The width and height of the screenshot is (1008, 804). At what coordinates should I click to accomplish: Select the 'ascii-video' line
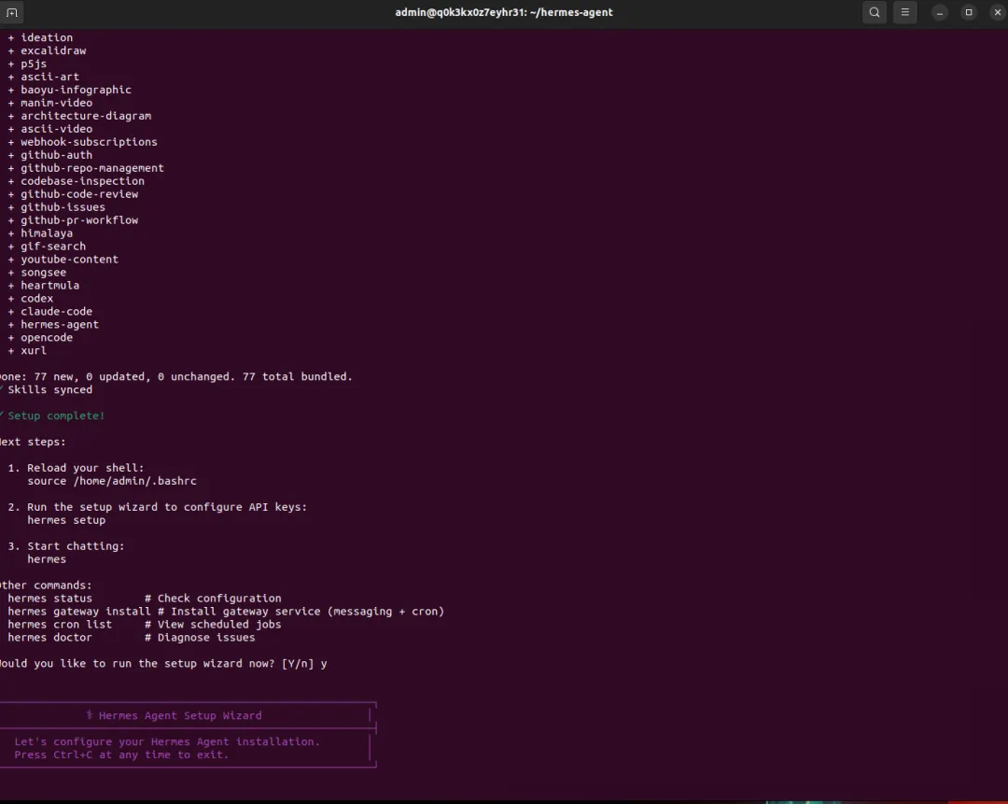49,129
